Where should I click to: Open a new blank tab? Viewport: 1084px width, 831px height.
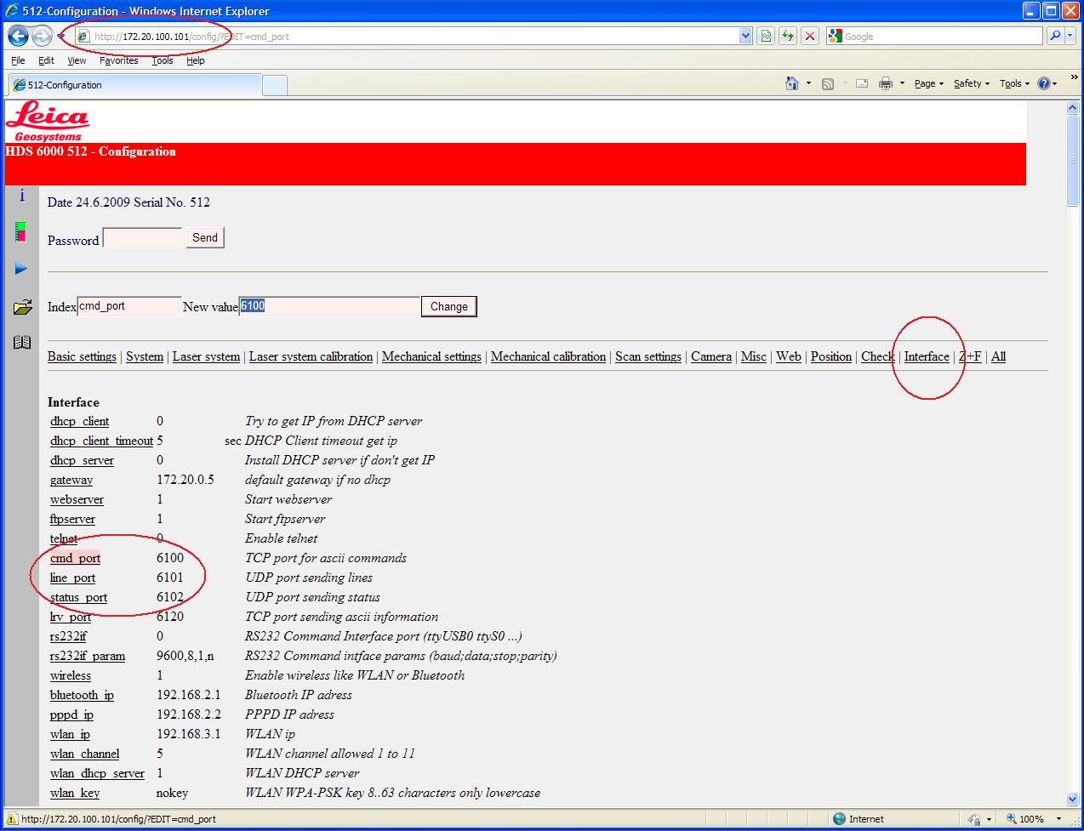tap(274, 85)
